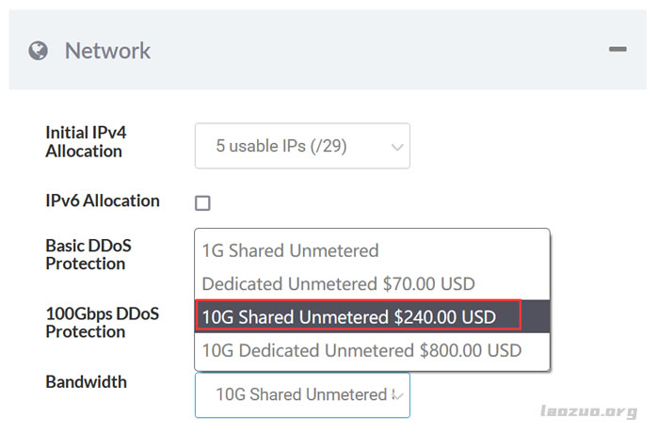Click the Bandwidth field label
Image resolution: width=657 pixels, height=433 pixels.
tap(86, 381)
